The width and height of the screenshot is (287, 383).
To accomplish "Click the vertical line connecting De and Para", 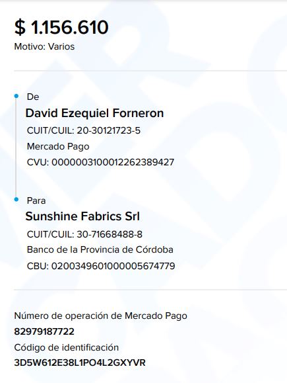I will 16,148.
